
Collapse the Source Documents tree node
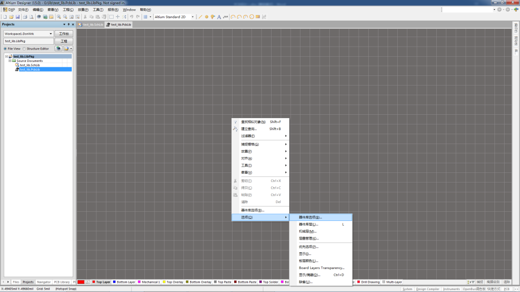[10, 61]
